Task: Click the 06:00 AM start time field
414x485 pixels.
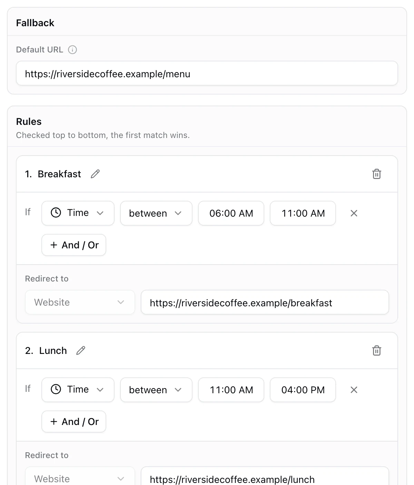Action: pyautogui.click(x=231, y=213)
